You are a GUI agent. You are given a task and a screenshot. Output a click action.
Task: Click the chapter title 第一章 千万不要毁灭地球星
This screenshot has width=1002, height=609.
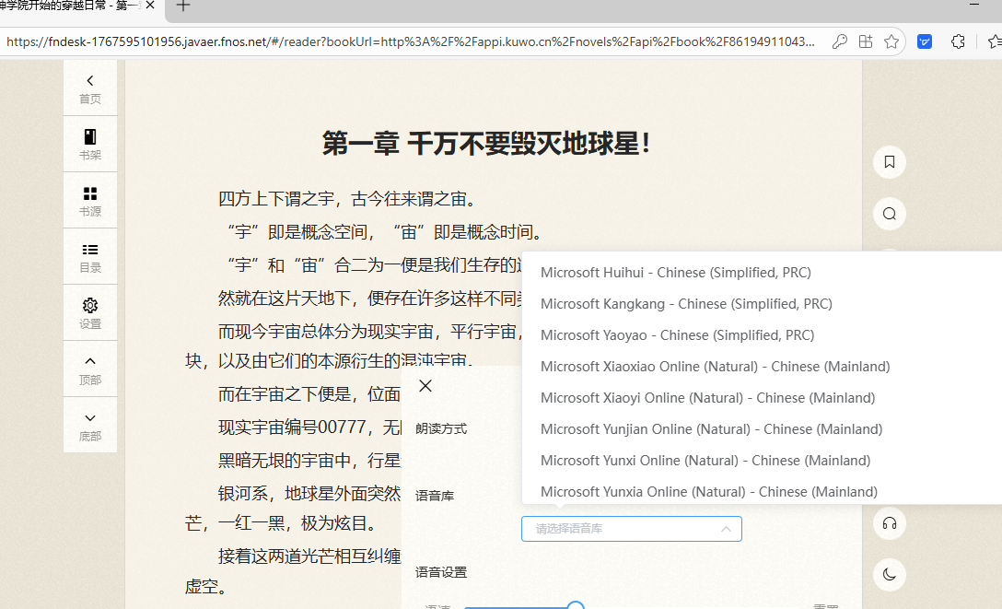[486, 143]
